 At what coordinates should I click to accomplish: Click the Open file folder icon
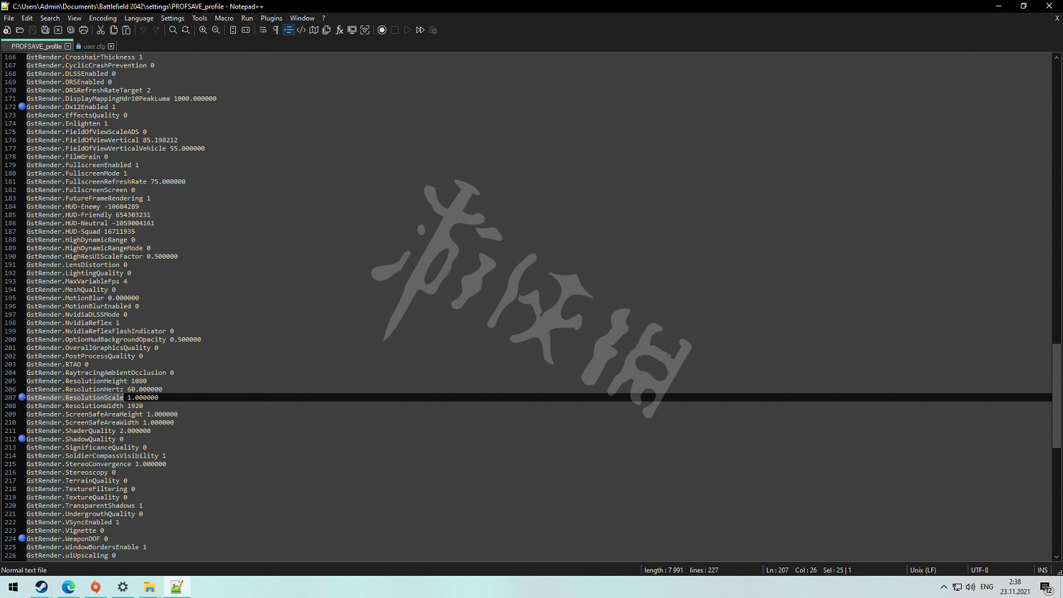[20, 30]
